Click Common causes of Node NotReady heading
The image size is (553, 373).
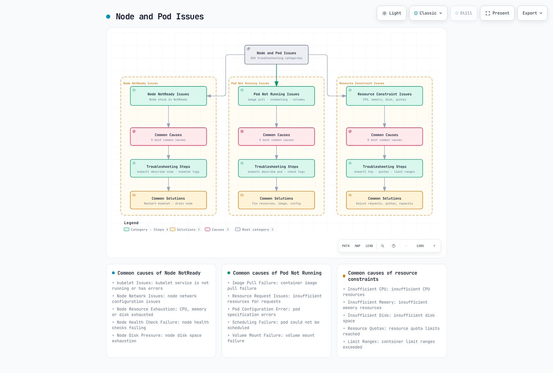click(x=159, y=273)
